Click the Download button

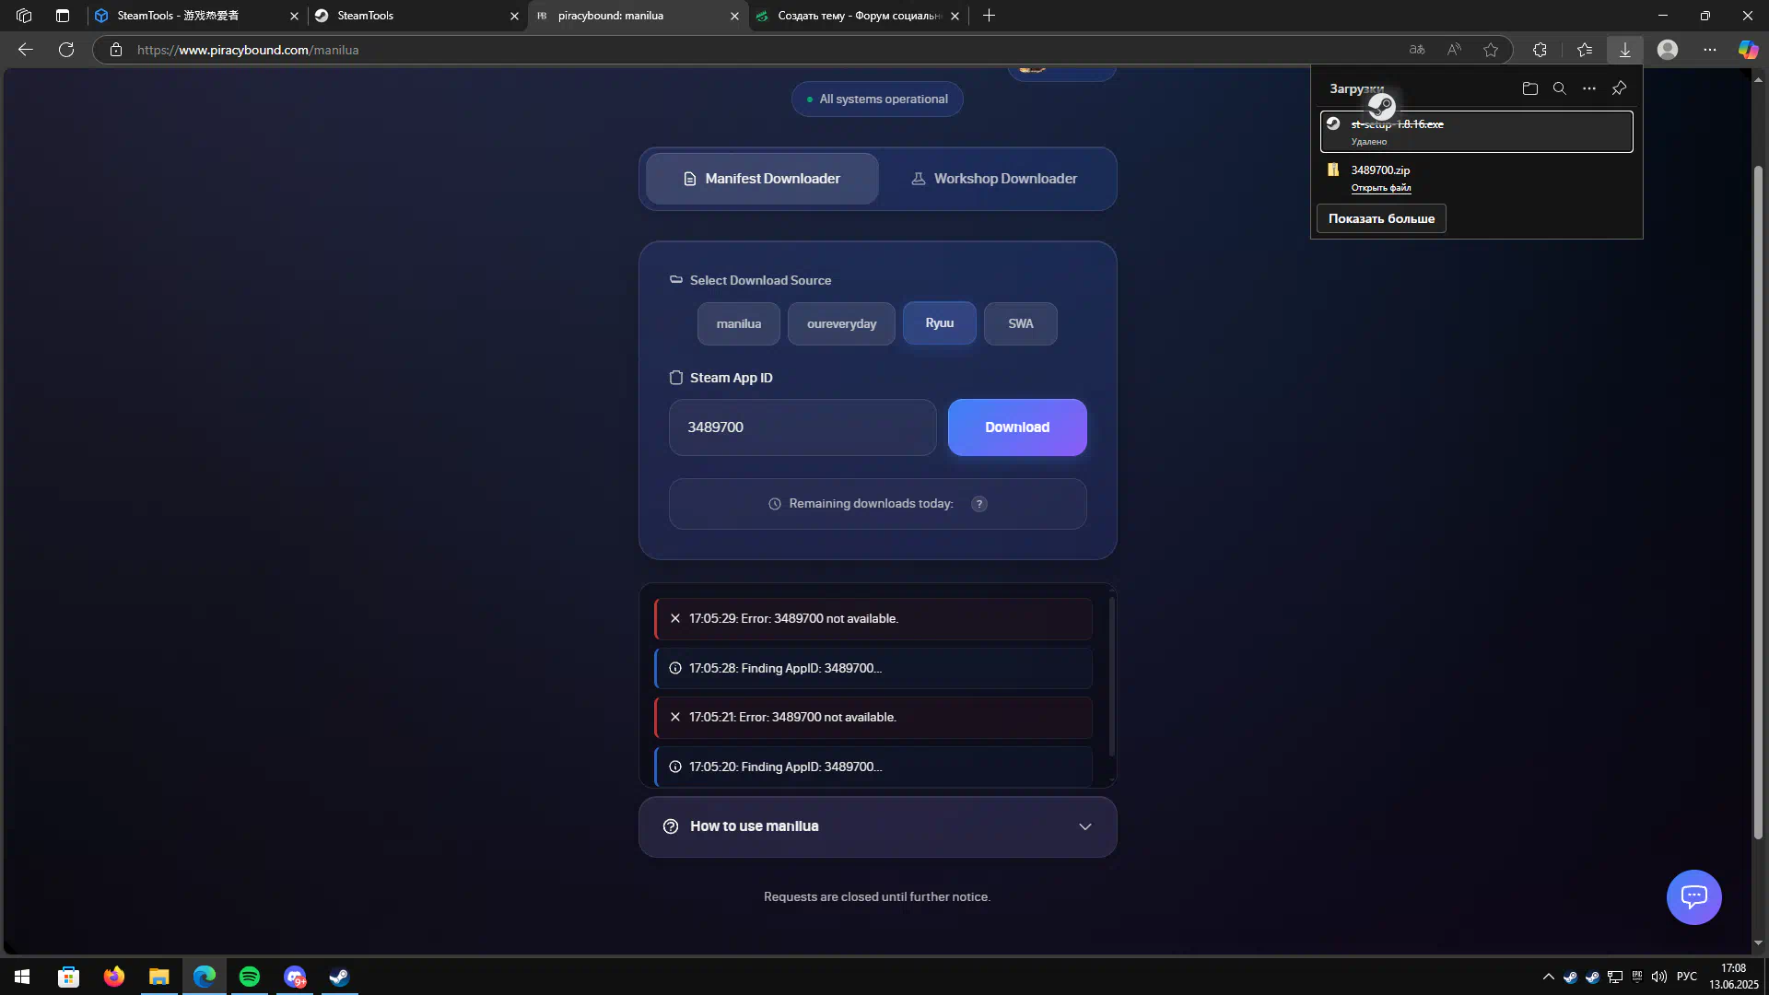pyautogui.click(x=1017, y=427)
